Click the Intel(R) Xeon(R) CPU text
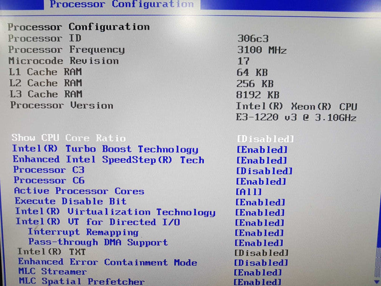The width and height of the screenshot is (381, 286). pos(297,106)
